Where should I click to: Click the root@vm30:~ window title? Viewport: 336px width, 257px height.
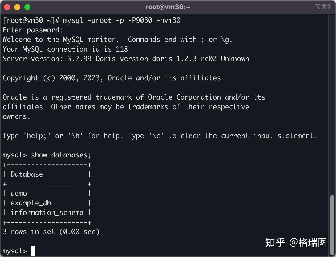coord(168,7)
